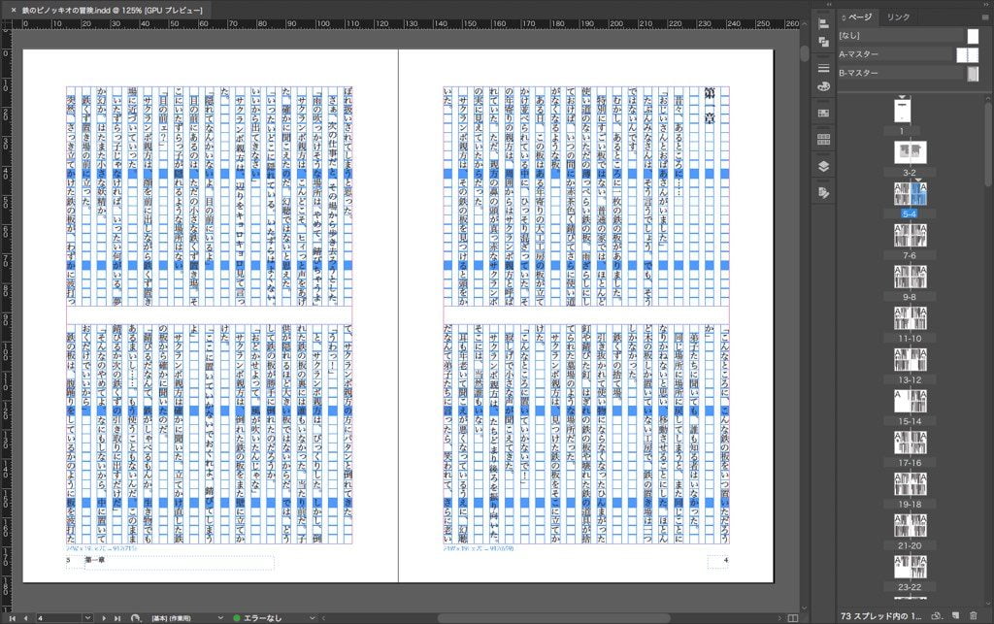Go to last page arrow in status bar
The image size is (994, 624).
[x=117, y=617]
